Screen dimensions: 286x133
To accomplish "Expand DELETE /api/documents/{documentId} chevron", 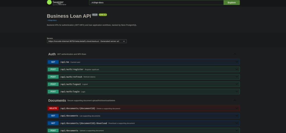I will (x=237, y=108).
